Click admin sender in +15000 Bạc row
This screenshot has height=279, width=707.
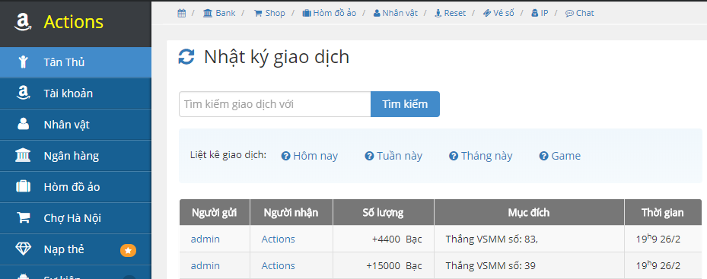(205, 265)
